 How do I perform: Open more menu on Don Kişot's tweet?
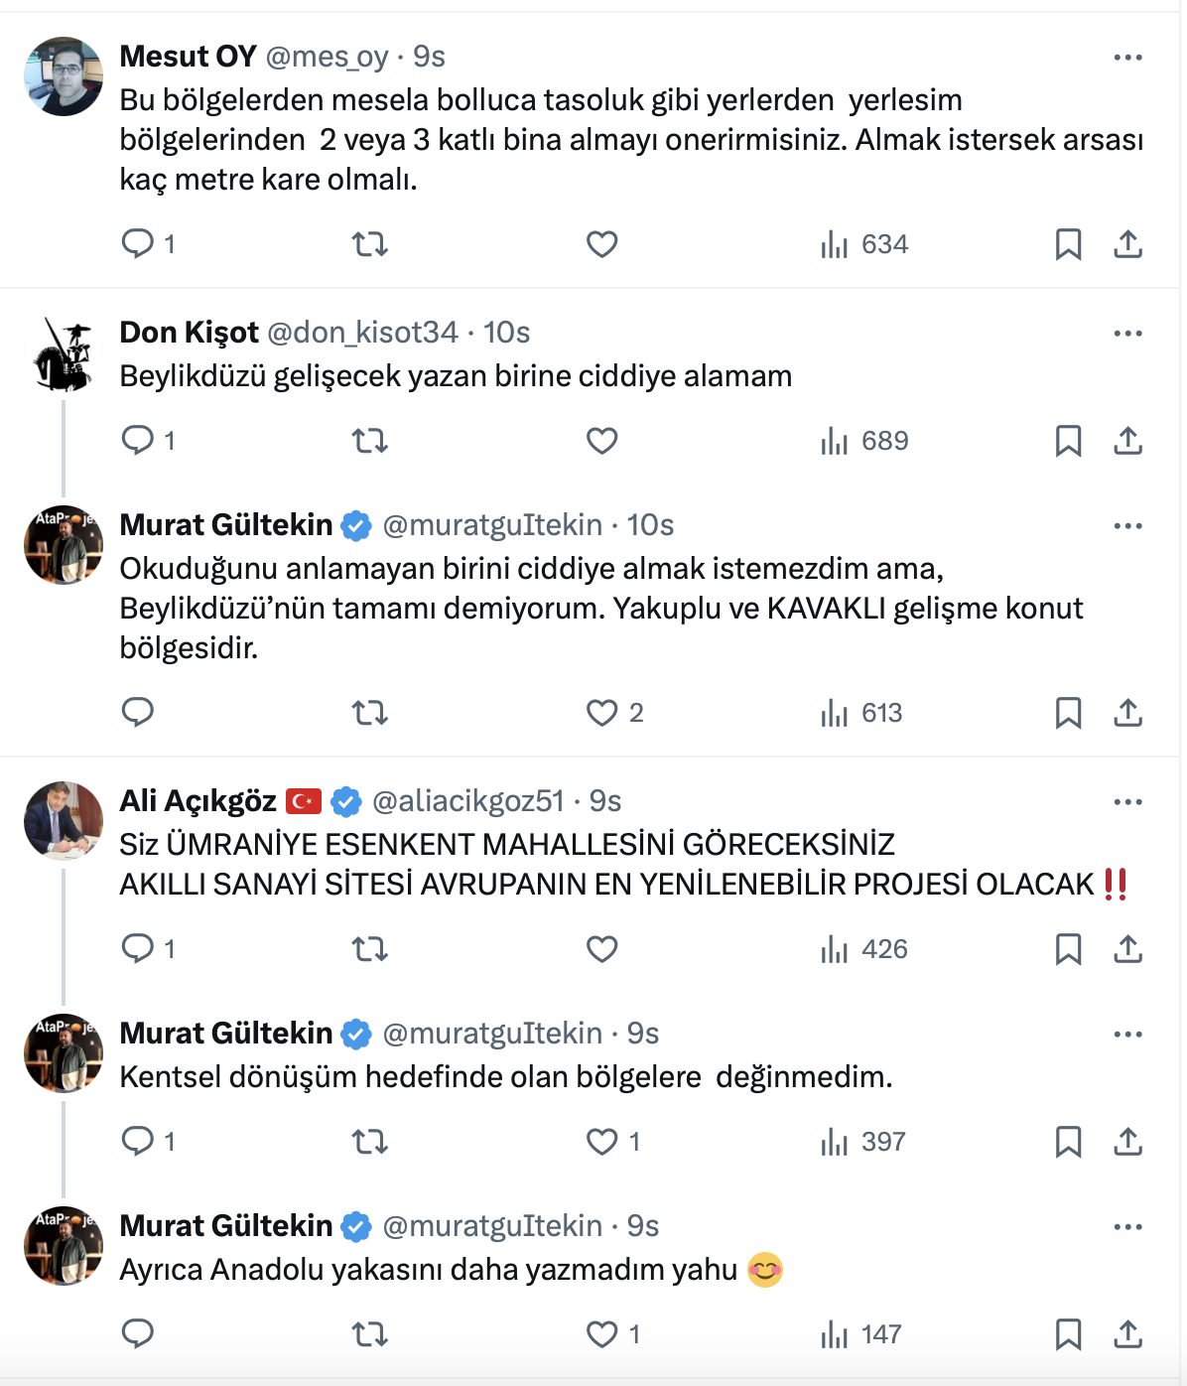(x=1127, y=334)
